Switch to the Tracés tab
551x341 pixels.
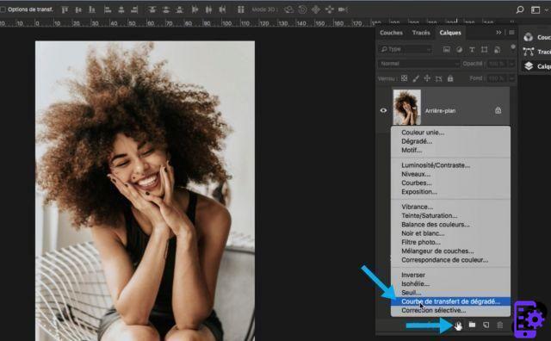421,33
